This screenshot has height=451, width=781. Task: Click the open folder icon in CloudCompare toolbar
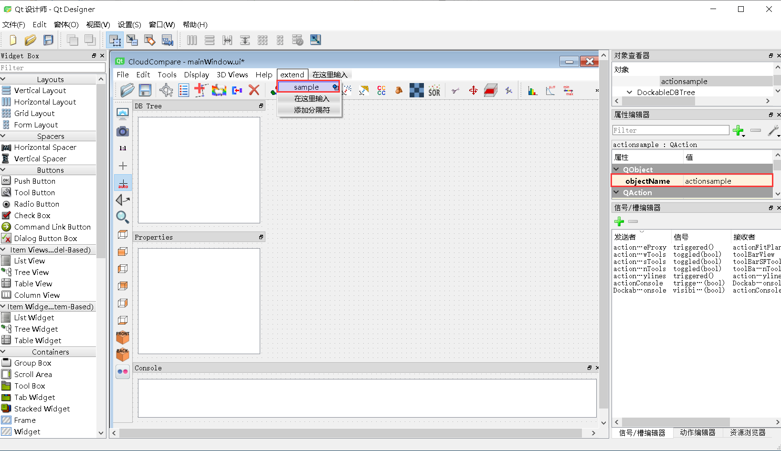127,90
